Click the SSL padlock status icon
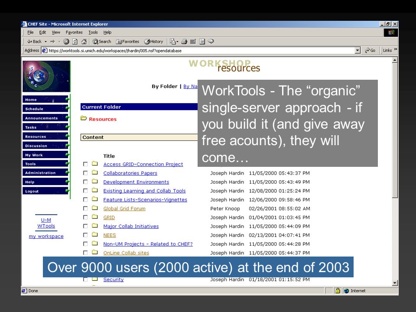Screen dimensions: 416x312 338,291
